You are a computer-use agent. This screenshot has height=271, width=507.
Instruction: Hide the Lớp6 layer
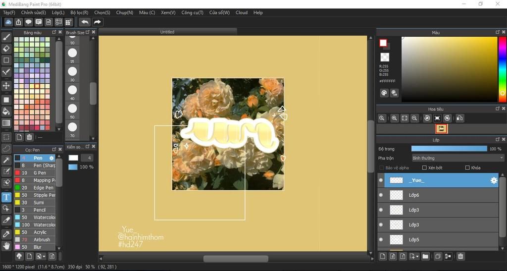coord(381,195)
